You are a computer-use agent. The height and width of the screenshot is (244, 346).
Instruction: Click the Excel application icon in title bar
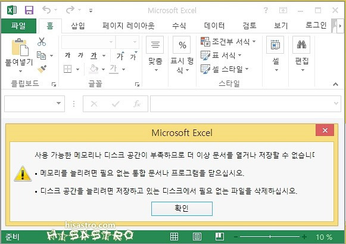coord(12,10)
